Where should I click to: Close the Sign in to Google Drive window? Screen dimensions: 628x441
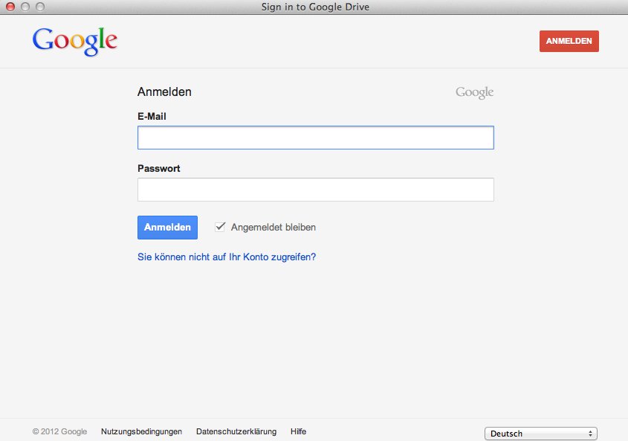pyautogui.click(x=10, y=7)
